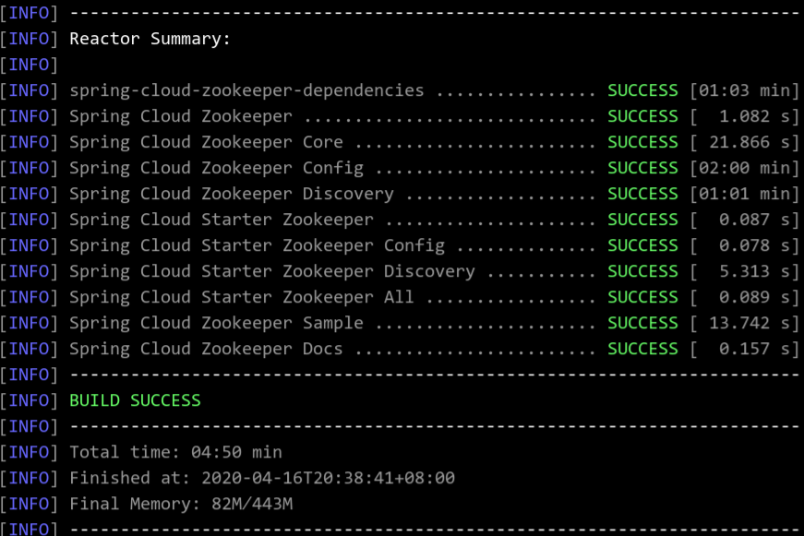Click the 'Final Memory: 82M/443M' text
Viewport: 804px width, 536px height.
pyautogui.click(x=181, y=504)
